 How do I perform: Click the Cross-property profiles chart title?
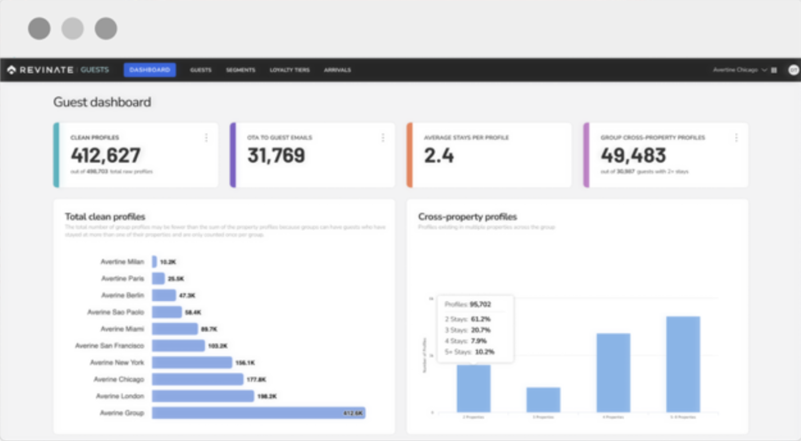point(467,217)
